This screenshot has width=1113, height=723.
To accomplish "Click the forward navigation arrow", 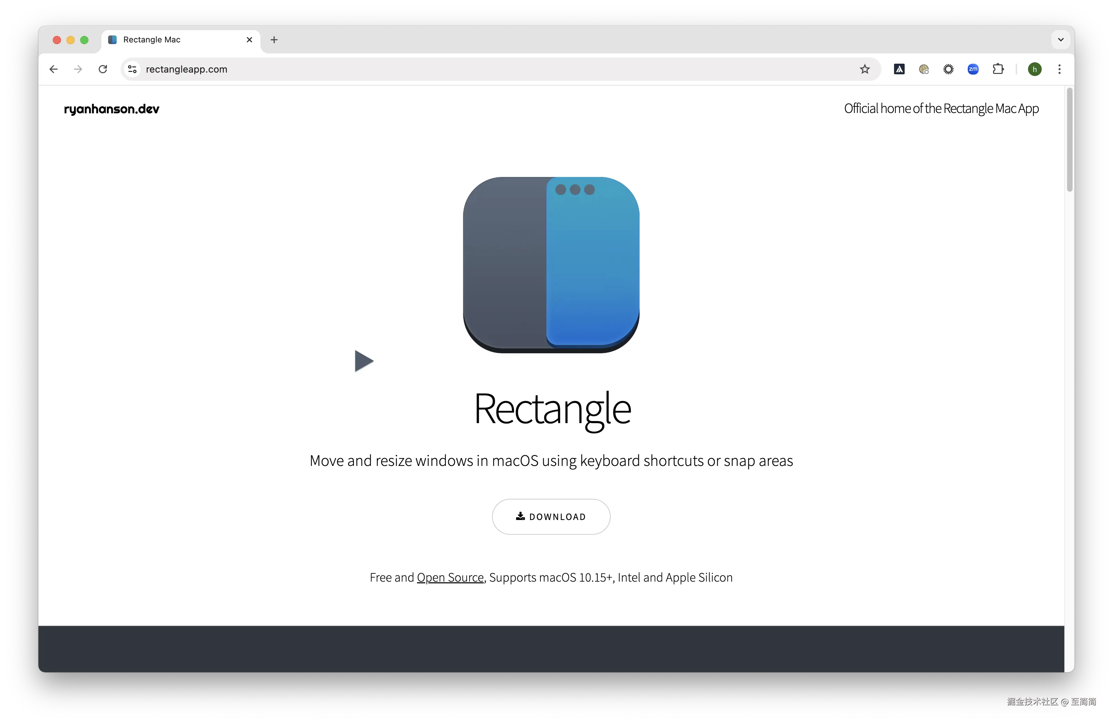I will (78, 69).
